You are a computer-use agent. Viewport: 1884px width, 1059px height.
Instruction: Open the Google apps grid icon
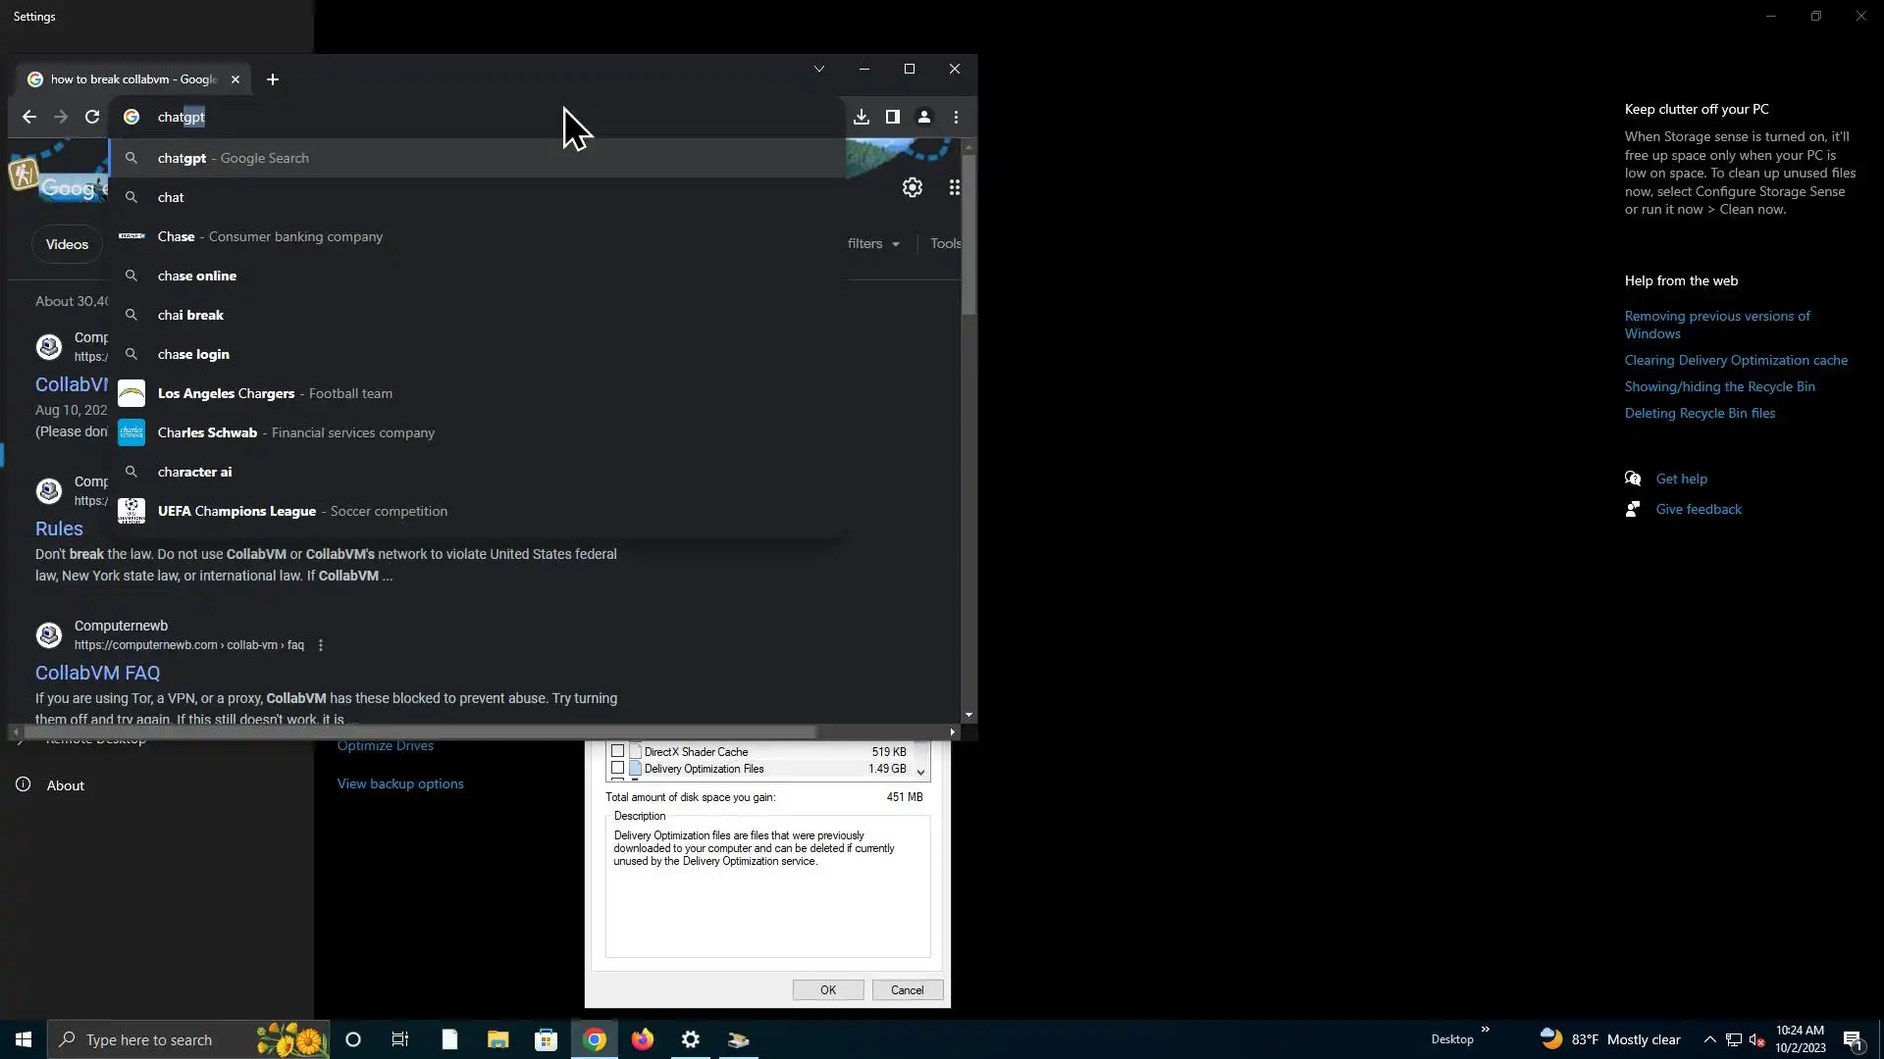[x=954, y=187]
